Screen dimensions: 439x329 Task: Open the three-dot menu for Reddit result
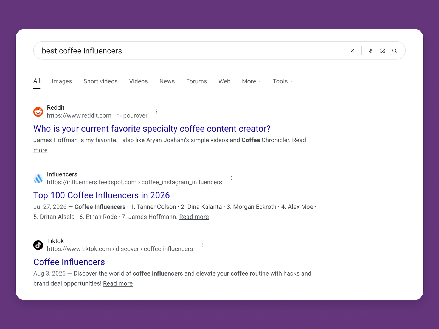point(157,111)
